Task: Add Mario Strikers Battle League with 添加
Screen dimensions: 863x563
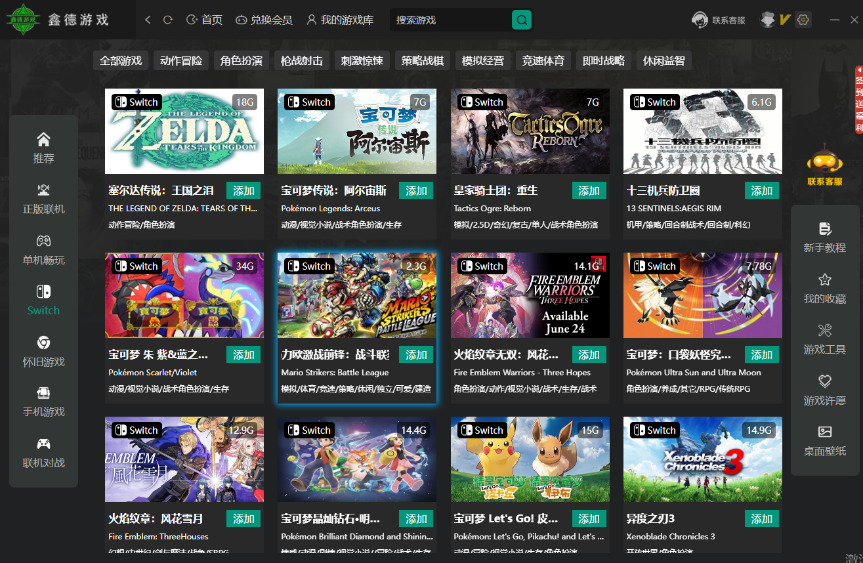Action: tap(416, 355)
